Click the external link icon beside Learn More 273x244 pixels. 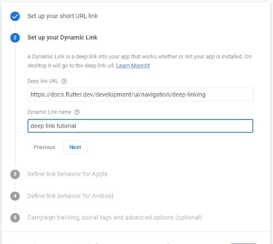click(x=147, y=66)
